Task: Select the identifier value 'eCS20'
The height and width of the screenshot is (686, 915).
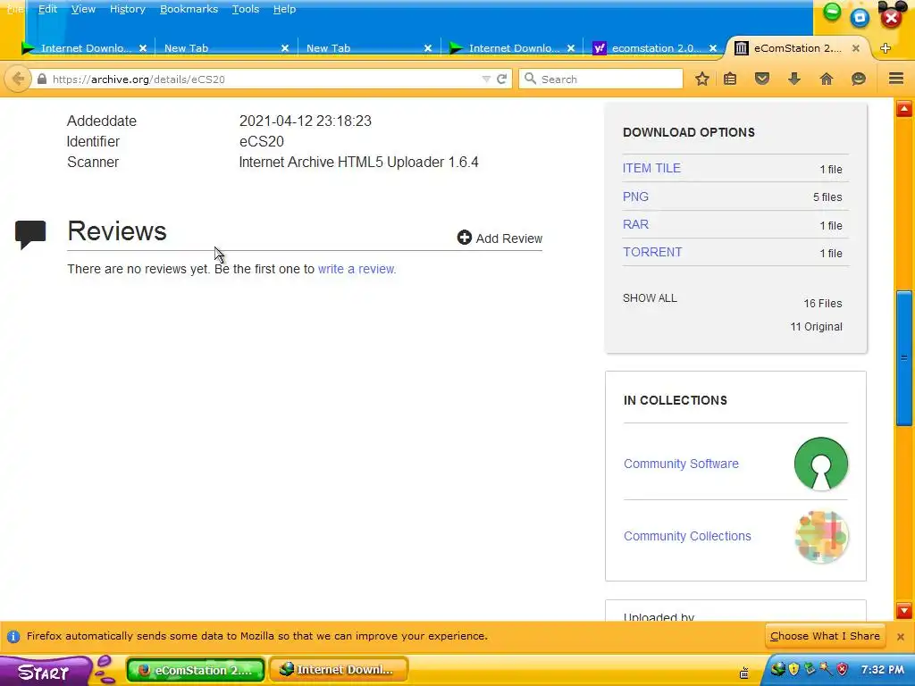Action: (x=262, y=142)
